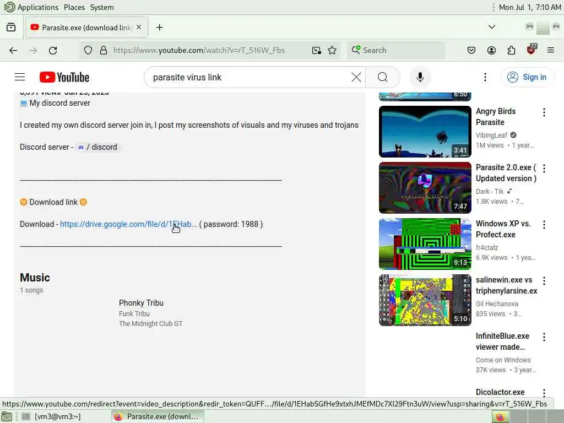The image size is (564, 423).
Task: Open the Places menu
Action: point(74,7)
